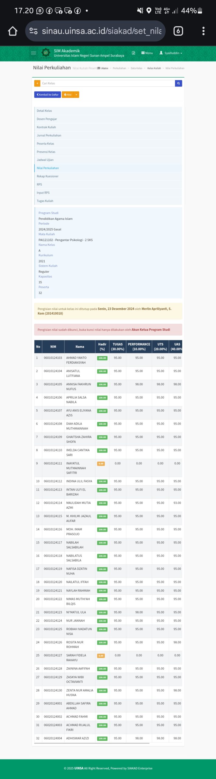Open the Kelas Kuliah breadcrumb link
The image size is (216, 779).
(x=154, y=68)
